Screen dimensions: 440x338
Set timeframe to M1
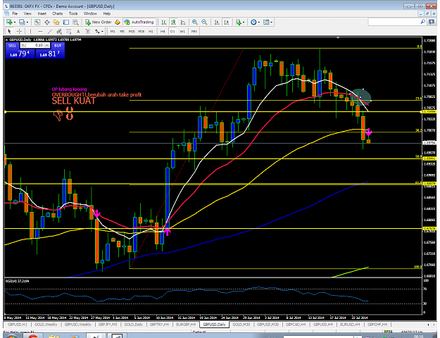click(x=113, y=31)
